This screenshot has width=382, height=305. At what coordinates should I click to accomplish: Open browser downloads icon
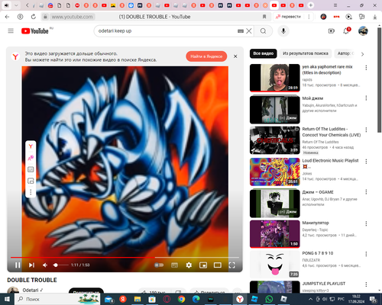tap(375, 17)
